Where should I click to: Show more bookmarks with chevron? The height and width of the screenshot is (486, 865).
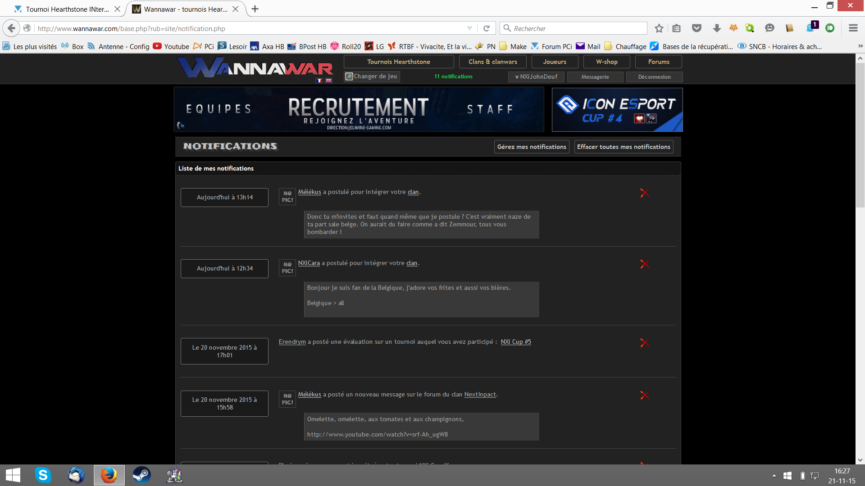[860, 46]
